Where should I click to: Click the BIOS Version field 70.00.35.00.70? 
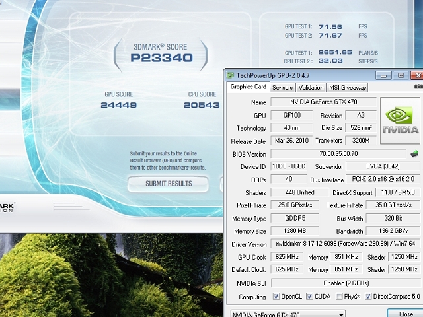338,154
